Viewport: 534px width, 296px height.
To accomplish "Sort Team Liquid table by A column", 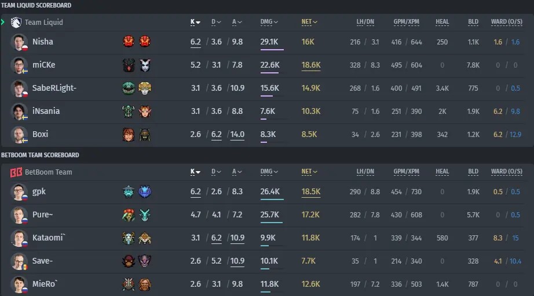I will [237, 22].
